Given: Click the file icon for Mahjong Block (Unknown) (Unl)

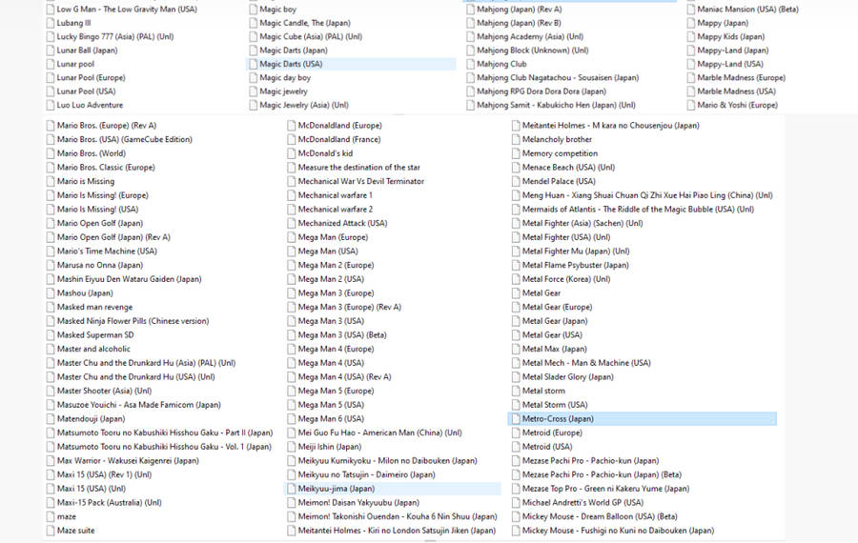Looking at the screenshot, I should pyautogui.click(x=470, y=50).
